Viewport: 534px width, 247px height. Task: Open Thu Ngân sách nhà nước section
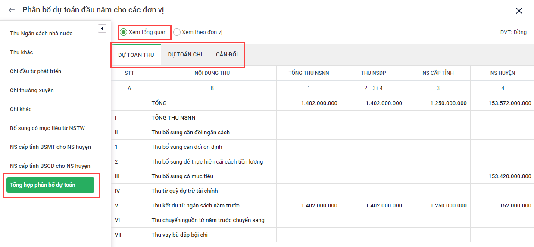click(x=41, y=34)
